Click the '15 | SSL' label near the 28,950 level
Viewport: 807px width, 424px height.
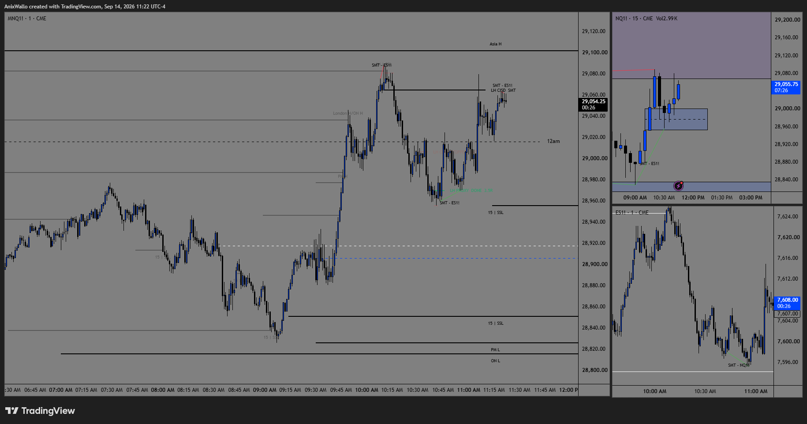pyautogui.click(x=496, y=213)
